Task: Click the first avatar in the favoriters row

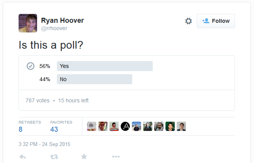Action: click(x=92, y=126)
